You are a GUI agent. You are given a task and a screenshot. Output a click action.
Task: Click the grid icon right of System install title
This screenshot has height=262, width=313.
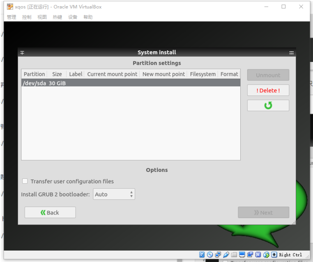click(292, 53)
